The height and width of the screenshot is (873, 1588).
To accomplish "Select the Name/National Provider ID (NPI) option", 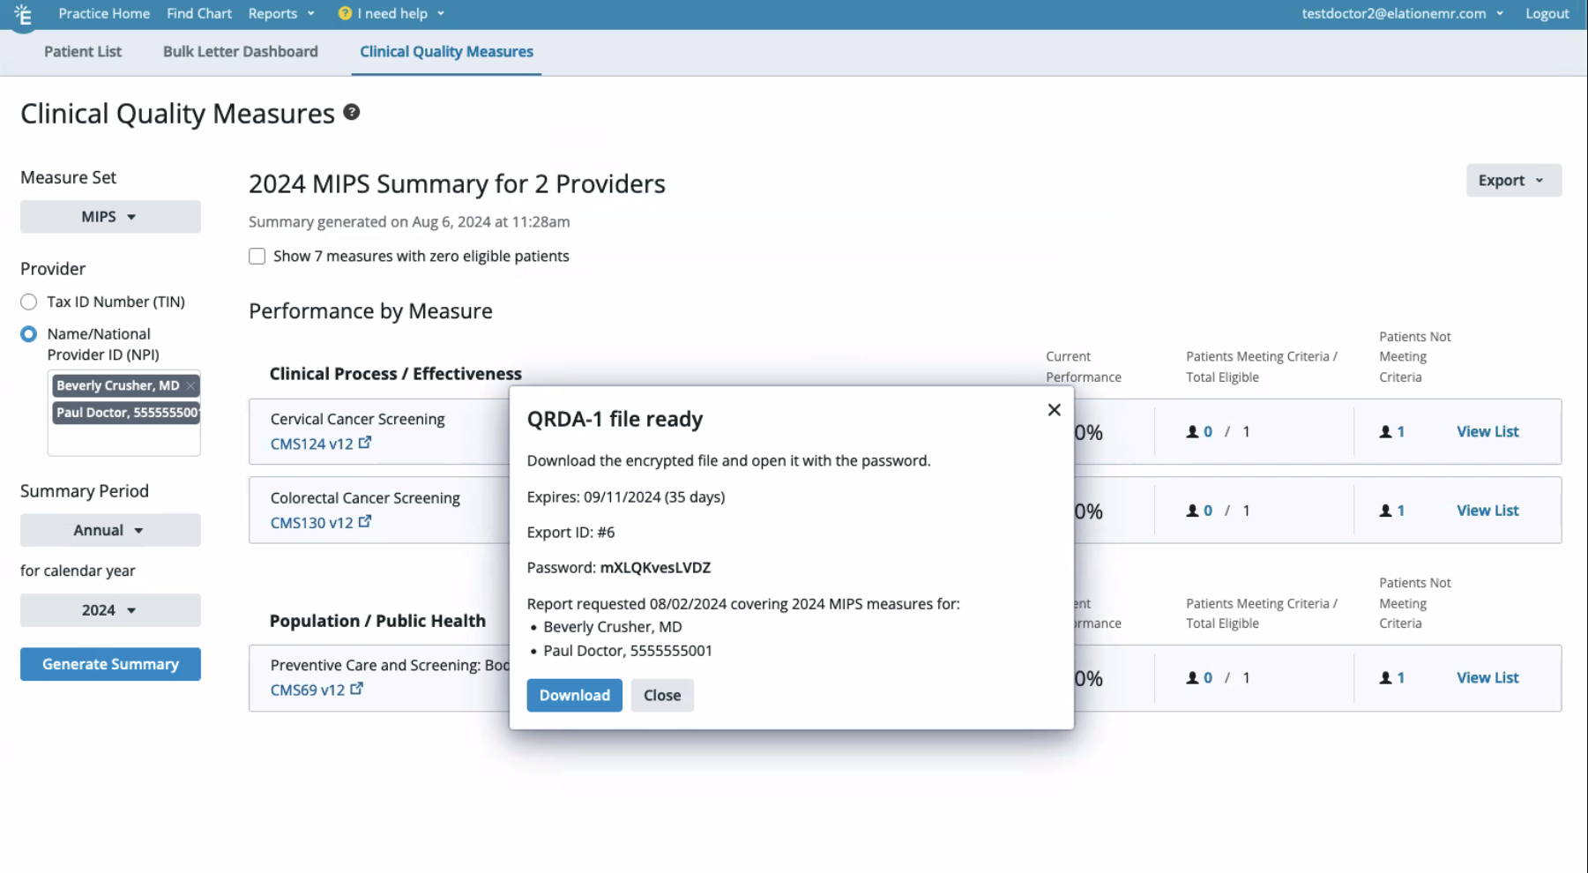I will (28, 333).
